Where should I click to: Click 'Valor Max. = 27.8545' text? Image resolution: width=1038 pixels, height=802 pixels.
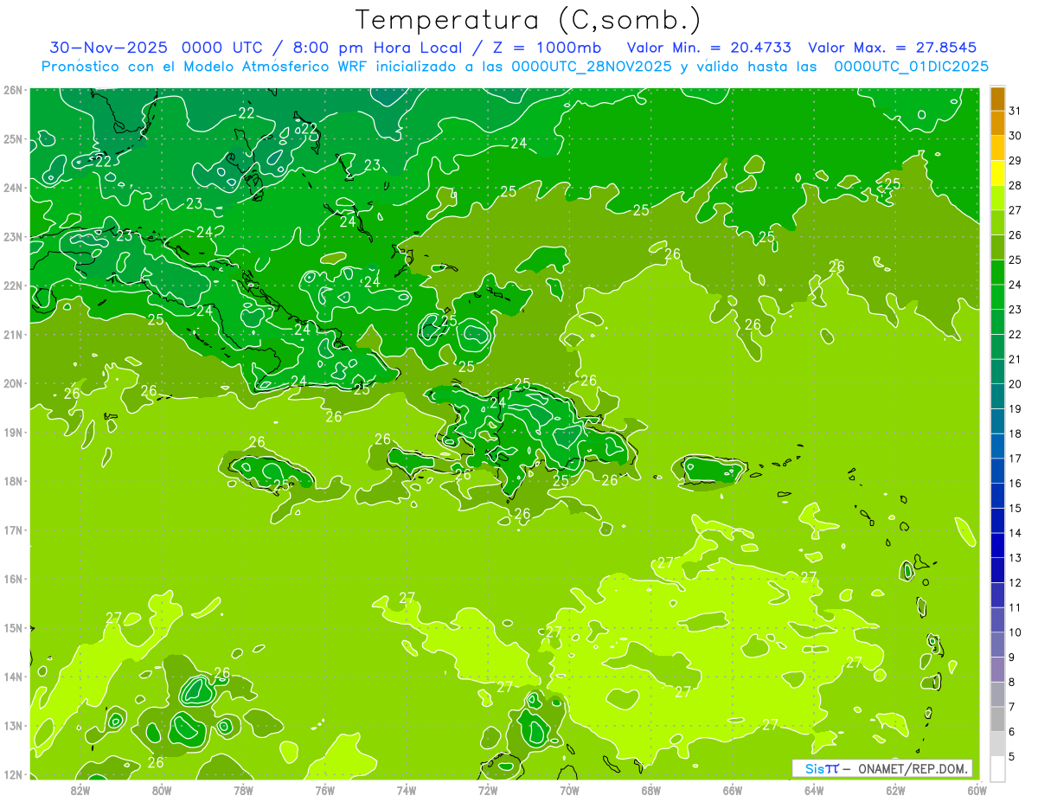coord(894,48)
